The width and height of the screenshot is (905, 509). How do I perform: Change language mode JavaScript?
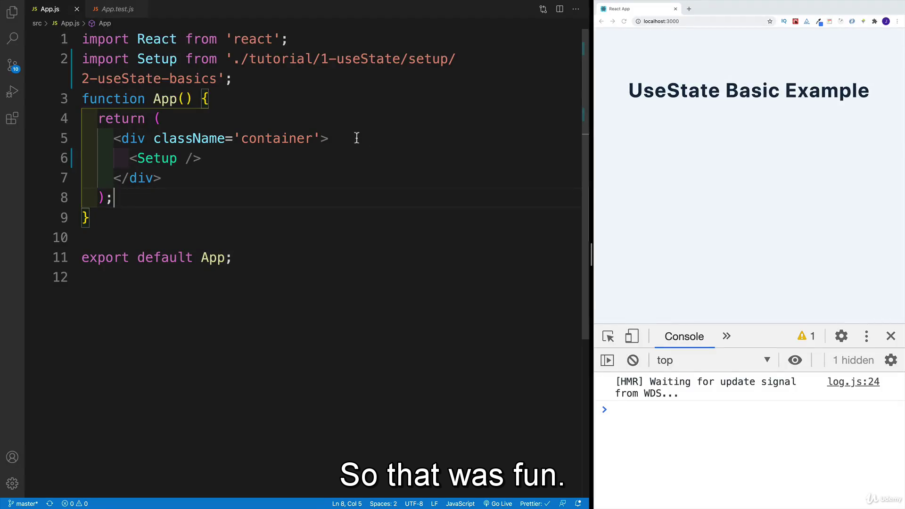[x=460, y=503]
